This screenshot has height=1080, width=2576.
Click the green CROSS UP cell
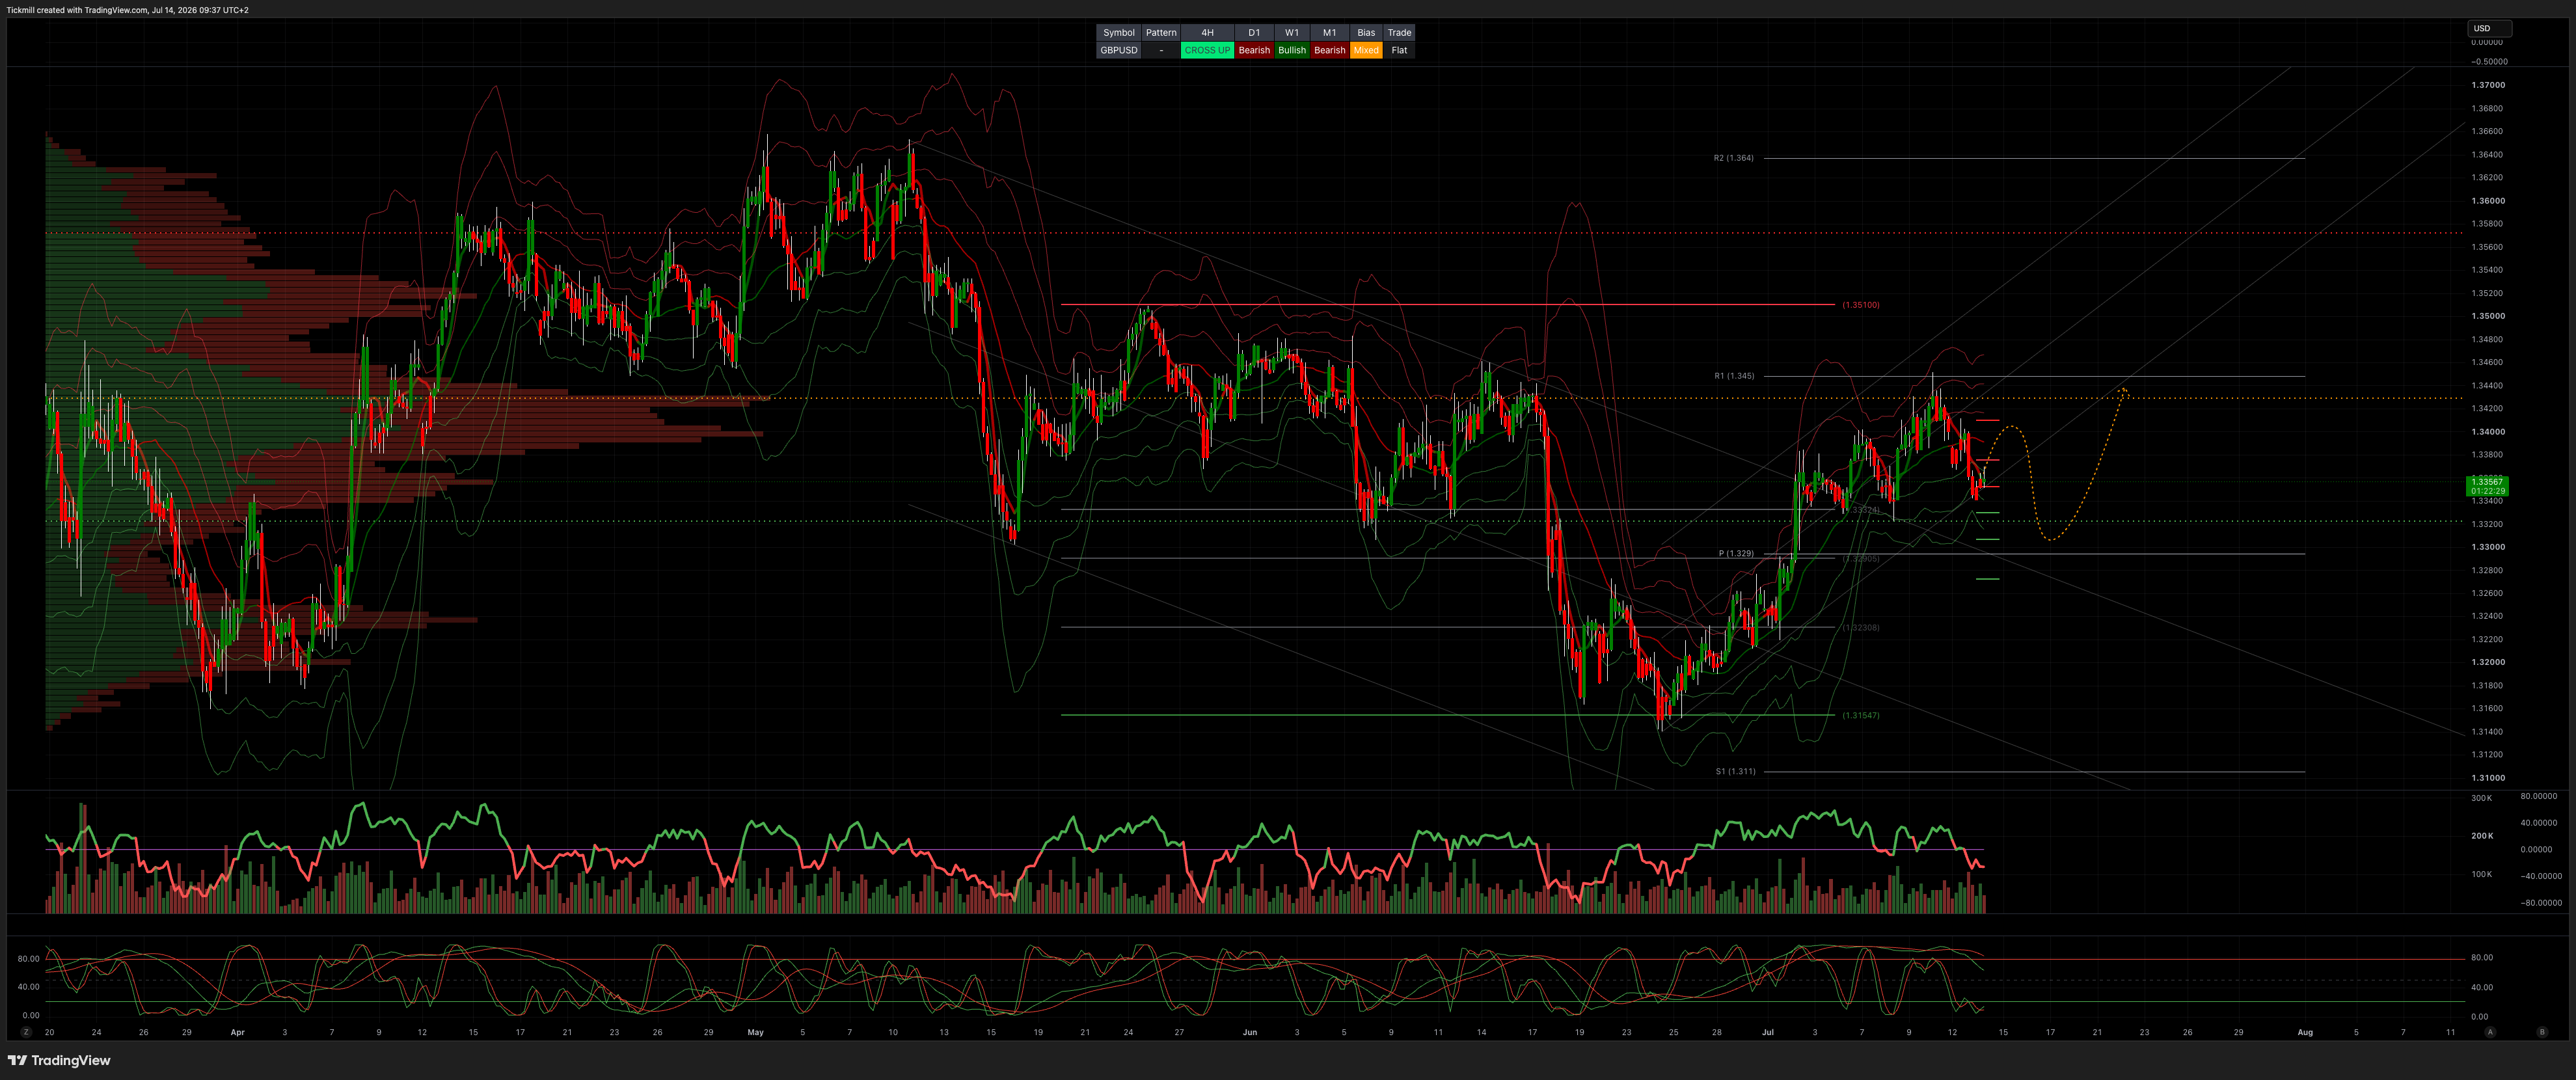(1207, 50)
